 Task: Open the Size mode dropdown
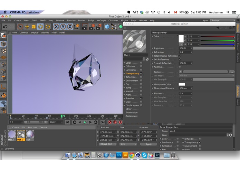tap(128, 144)
